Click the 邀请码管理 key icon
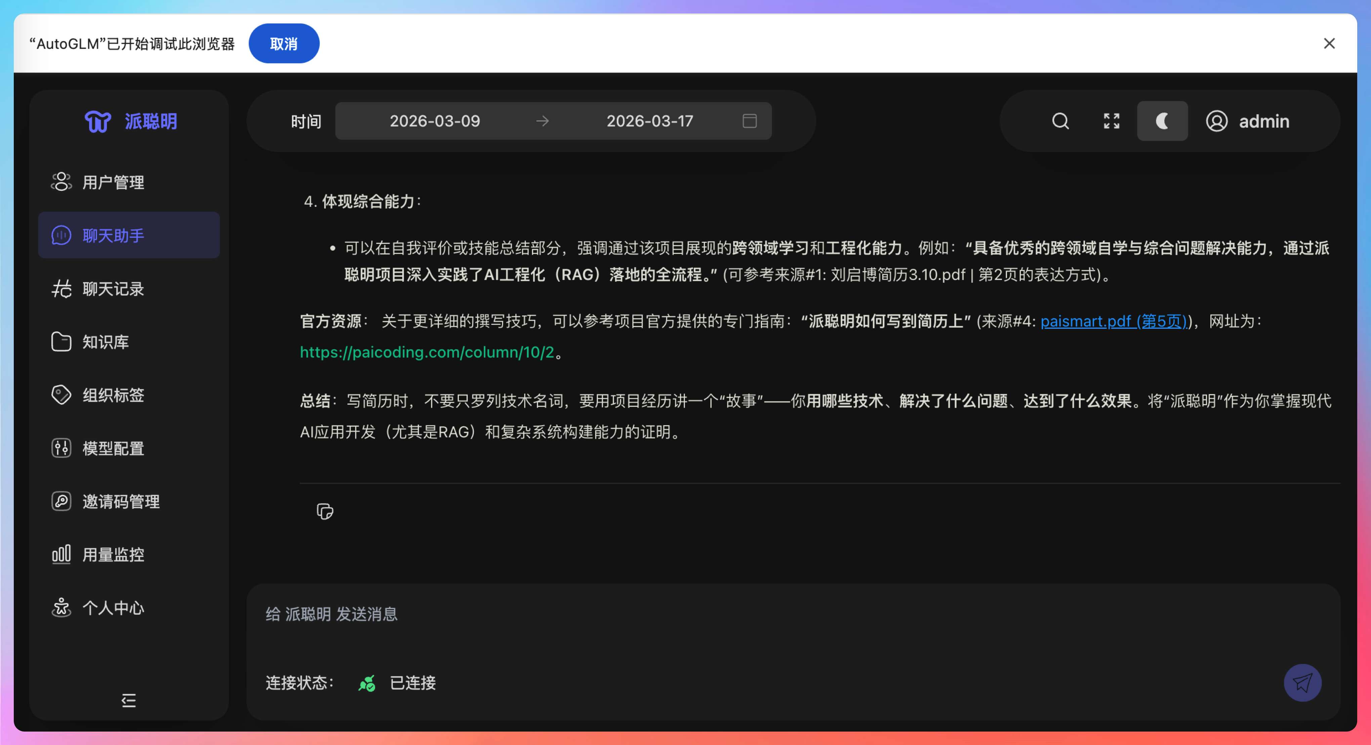Viewport: 1371px width, 745px height. 61,501
